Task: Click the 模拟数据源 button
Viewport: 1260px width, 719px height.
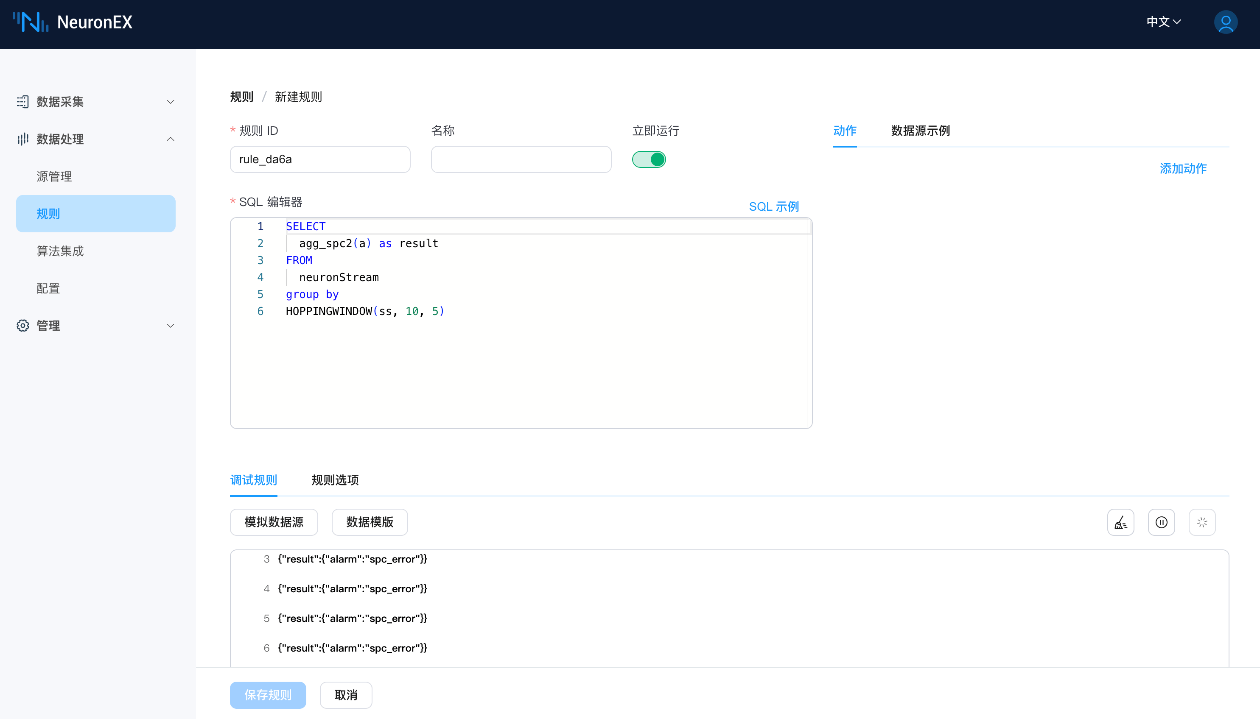Action: click(274, 522)
